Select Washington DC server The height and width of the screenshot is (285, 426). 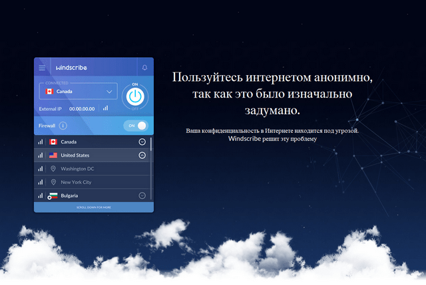pos(77,169)
